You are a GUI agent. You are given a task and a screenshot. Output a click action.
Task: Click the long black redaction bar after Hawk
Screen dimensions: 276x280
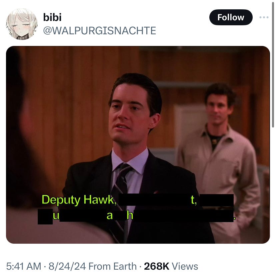click(x=154, y=200)
